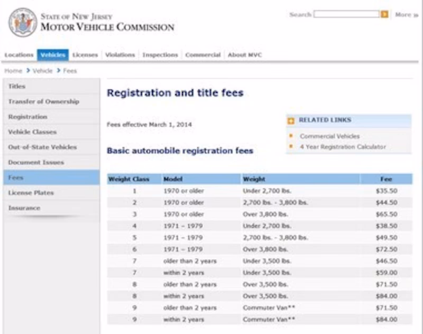Click the orange search arrow button
The image size is (423, 334).
pos(385,14)
